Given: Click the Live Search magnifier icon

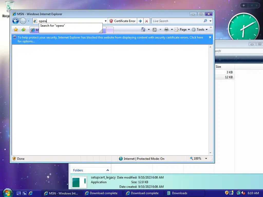Looking at the screenshot, I should tap(205, 21).
